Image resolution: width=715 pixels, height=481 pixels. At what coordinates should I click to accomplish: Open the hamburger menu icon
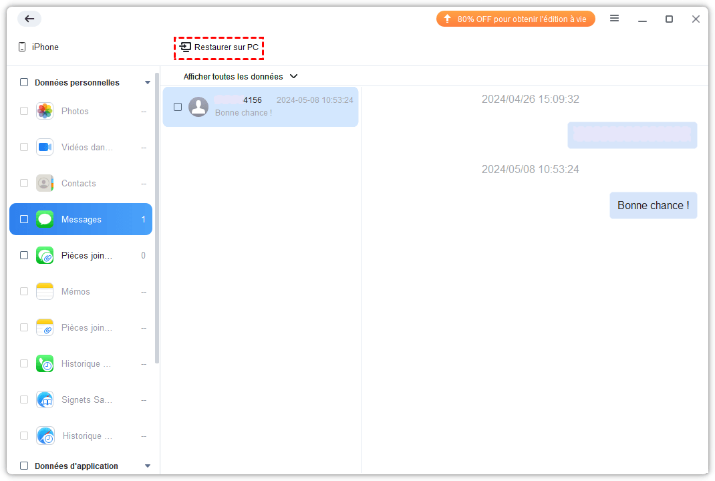pos(614,19)
